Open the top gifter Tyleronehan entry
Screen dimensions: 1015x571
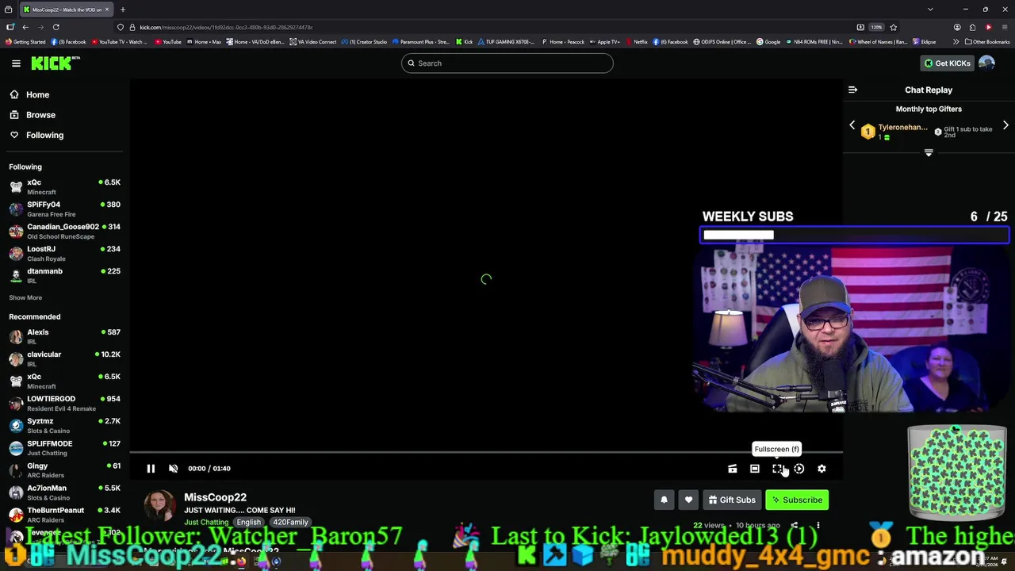point(894,131)
